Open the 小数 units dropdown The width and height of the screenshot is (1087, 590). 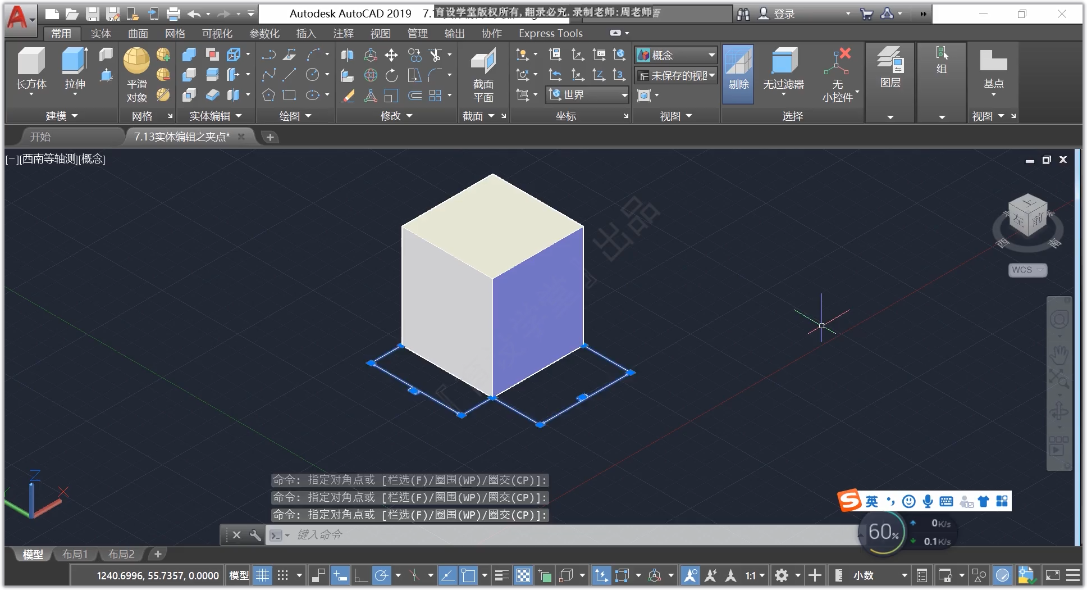(879, 575)
